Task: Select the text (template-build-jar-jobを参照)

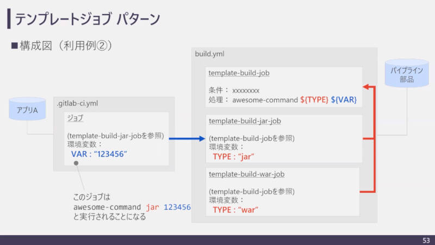Action: pyautogui.click(x=115, y=136)
